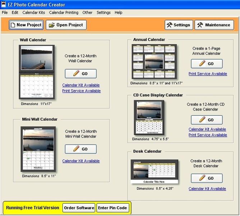Open the Calendar Printing menu
The width and height of the screenshot is (240, 216).
[x=64, y=13]
